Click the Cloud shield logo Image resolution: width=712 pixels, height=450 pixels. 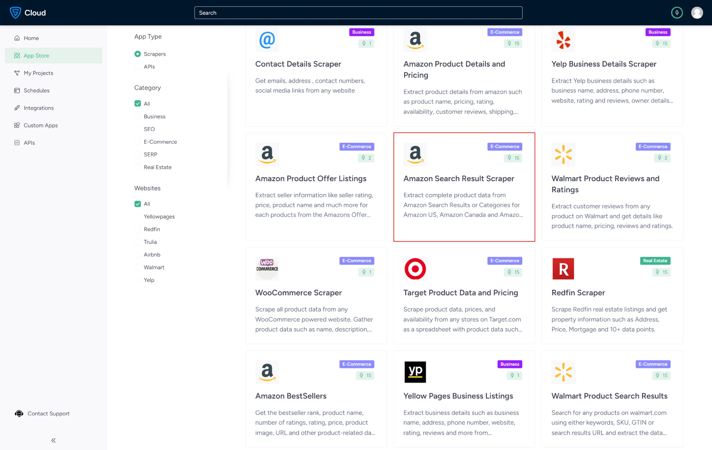tap(15, 13)
